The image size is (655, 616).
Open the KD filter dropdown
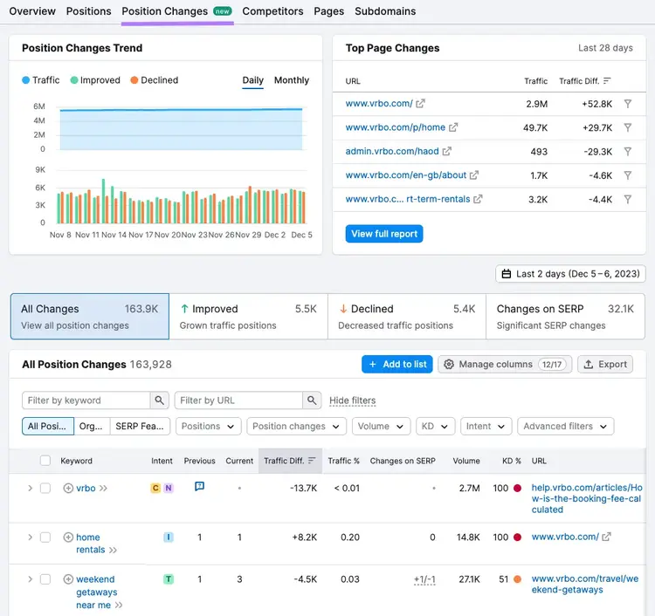435,426
